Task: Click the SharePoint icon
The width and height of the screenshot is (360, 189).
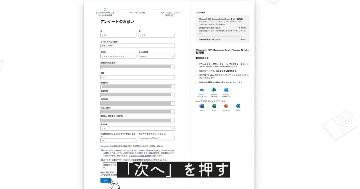Action: pyautogui.click(x=213, y=90)
